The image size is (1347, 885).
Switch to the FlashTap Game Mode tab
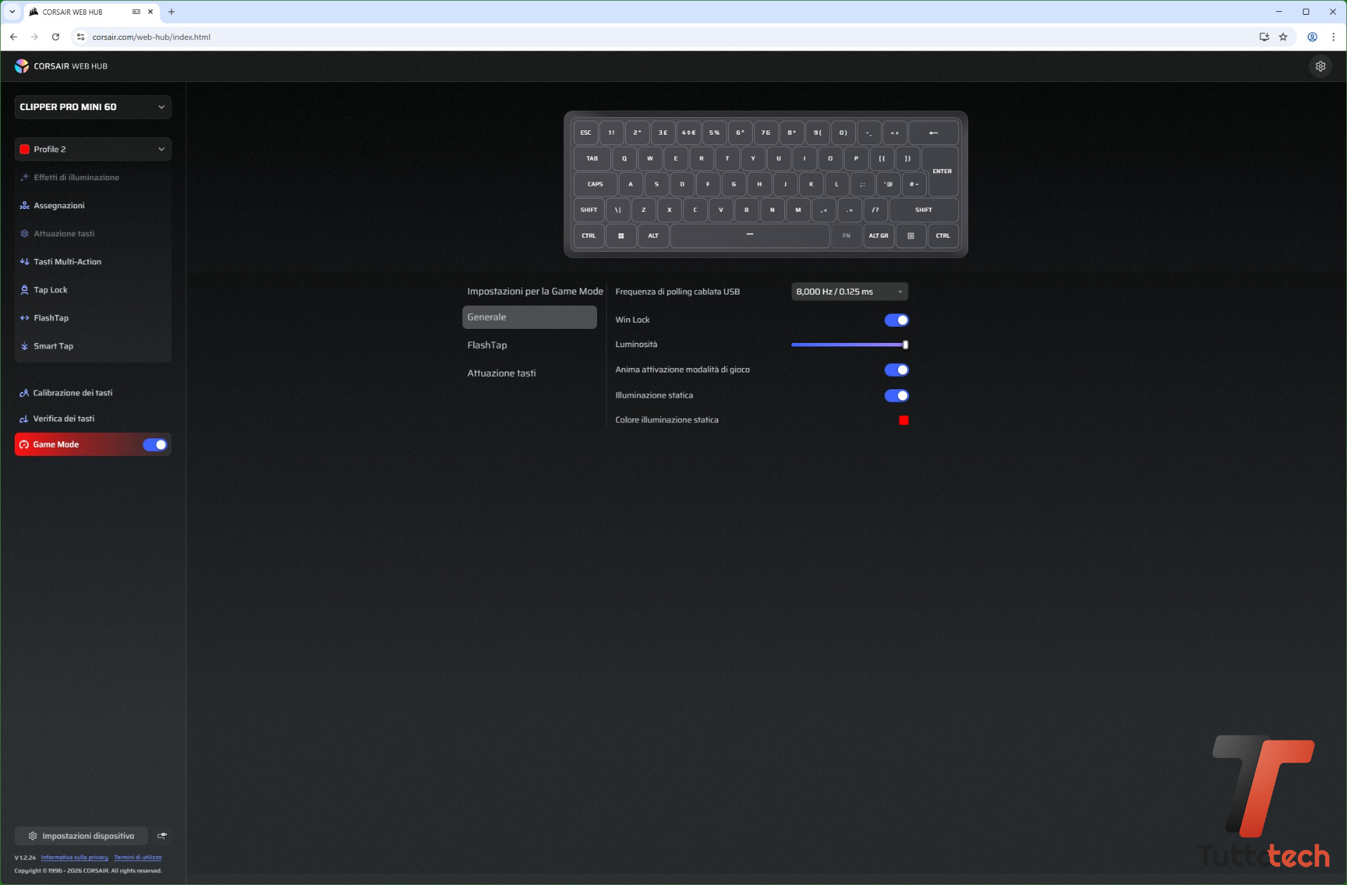tap(530, 345)
